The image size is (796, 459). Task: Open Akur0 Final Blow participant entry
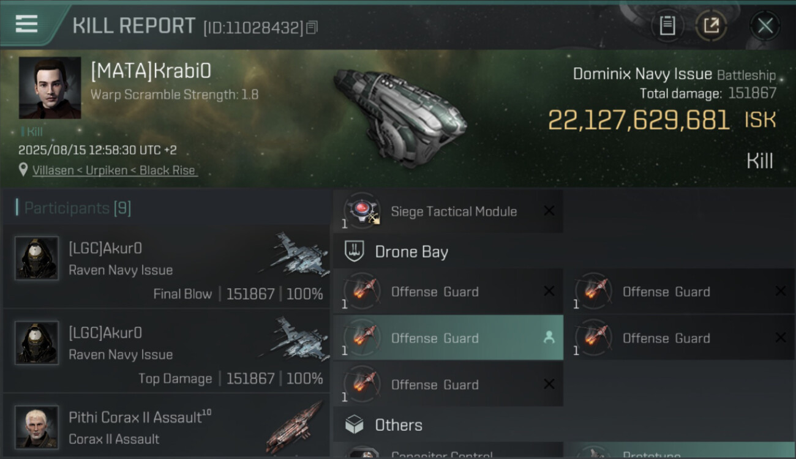pos(167,266)
